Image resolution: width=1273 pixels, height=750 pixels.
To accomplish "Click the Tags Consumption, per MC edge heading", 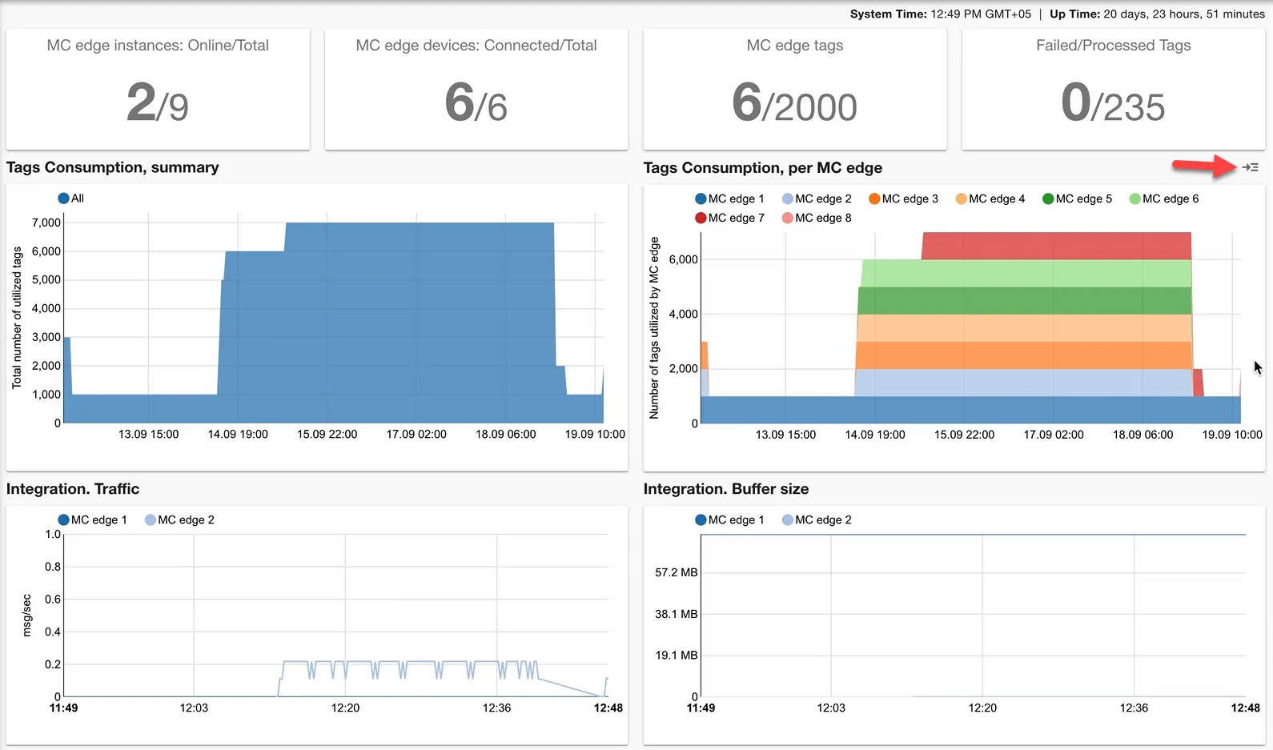I will click(763, 168).
